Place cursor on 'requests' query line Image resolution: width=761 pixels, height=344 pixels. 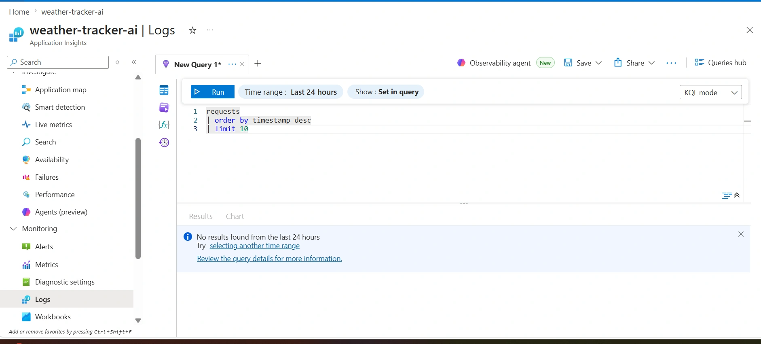click(x=223, y=112)
